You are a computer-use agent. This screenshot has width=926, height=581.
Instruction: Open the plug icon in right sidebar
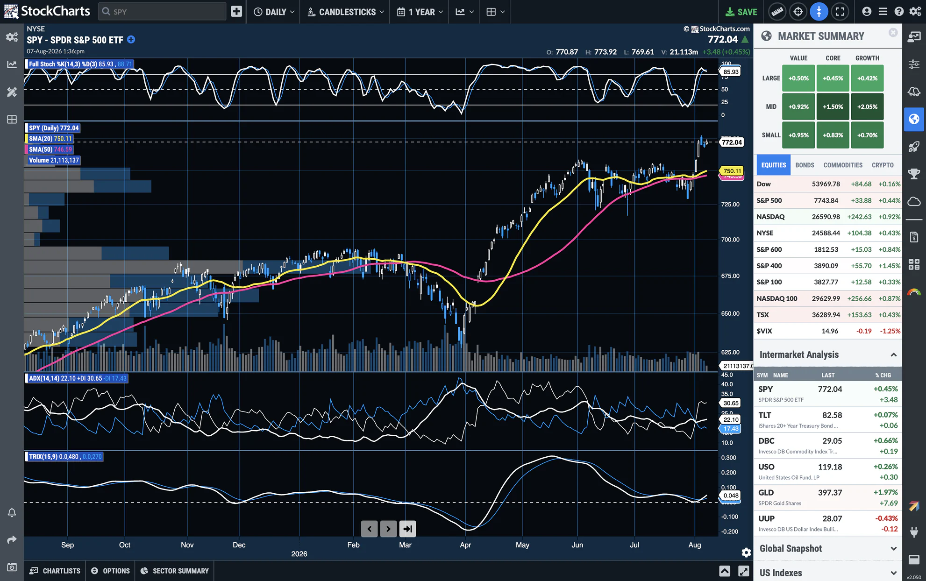click(914, 531)
